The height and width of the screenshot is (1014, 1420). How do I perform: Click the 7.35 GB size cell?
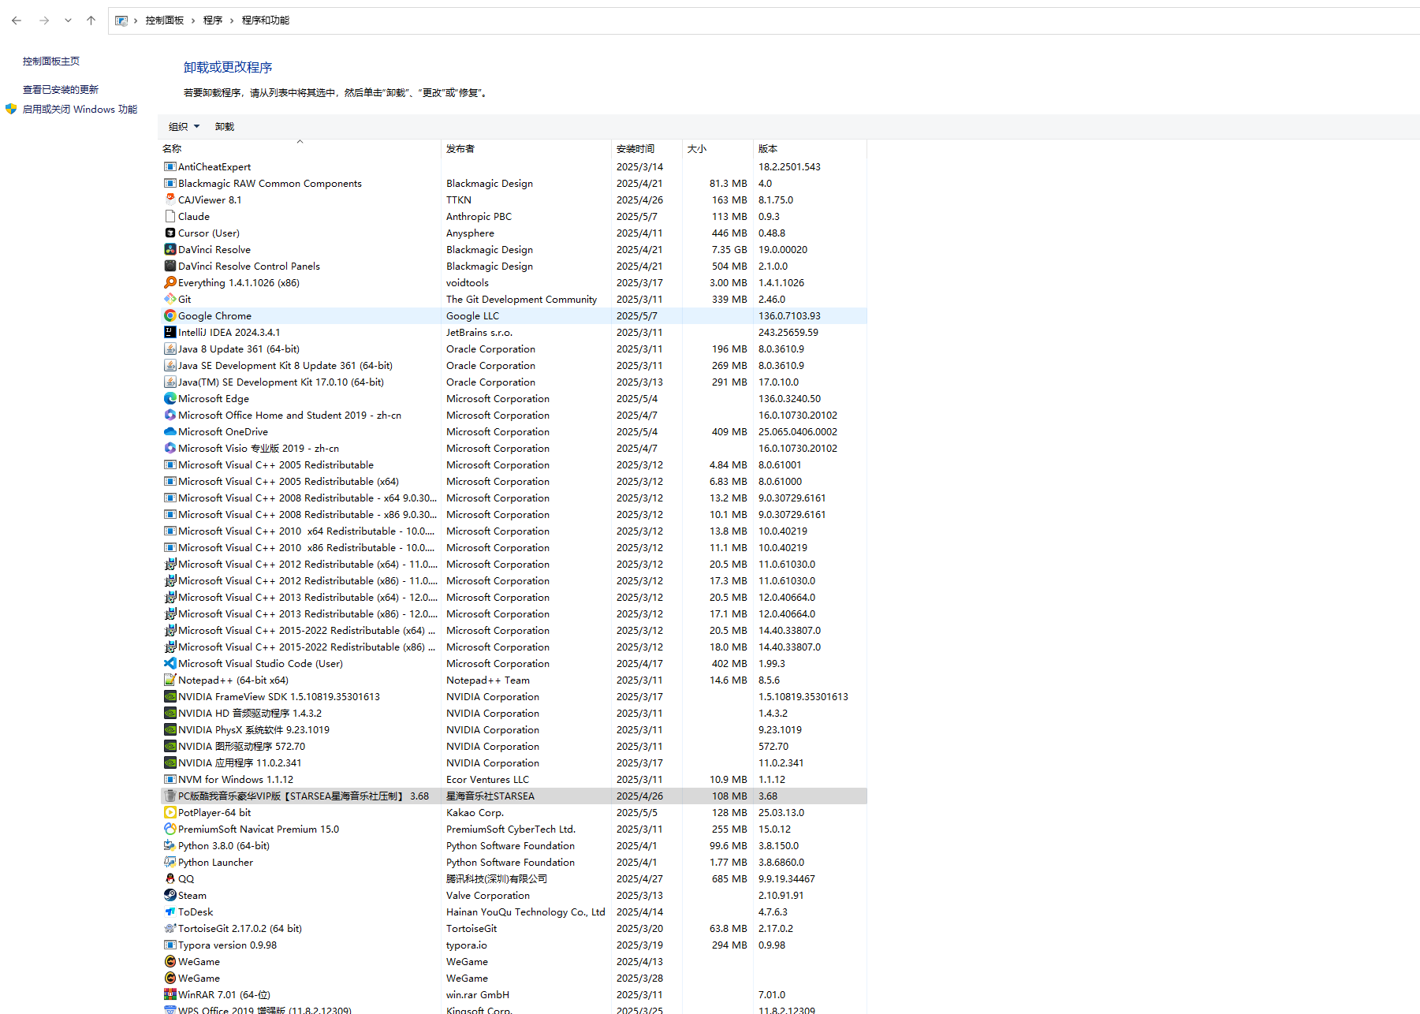[729, 250]
